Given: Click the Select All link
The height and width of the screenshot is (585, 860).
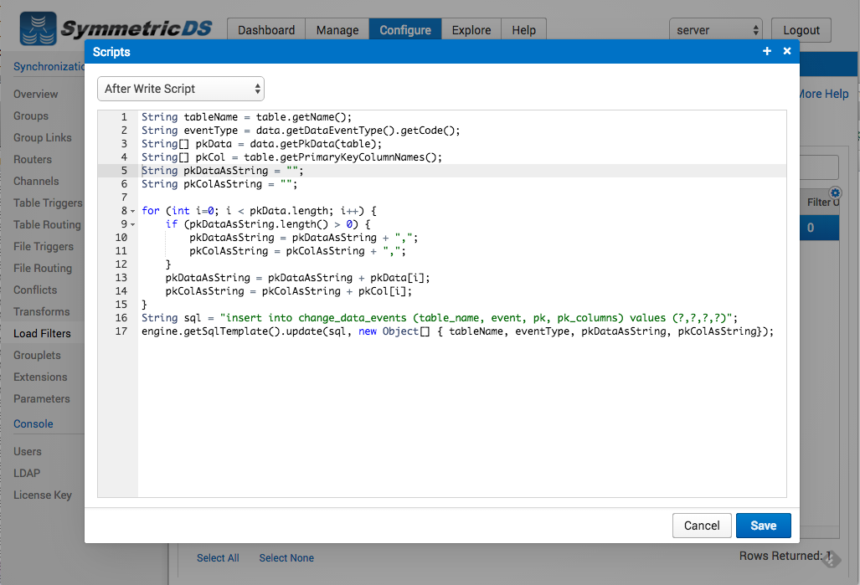Looking at the screenshot, I should (x=218, y=557).
